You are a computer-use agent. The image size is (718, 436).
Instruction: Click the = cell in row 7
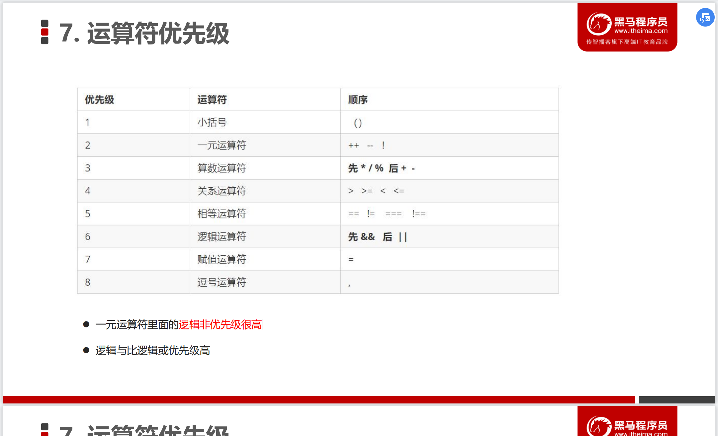pyautogui.click(x=449, y=259)
